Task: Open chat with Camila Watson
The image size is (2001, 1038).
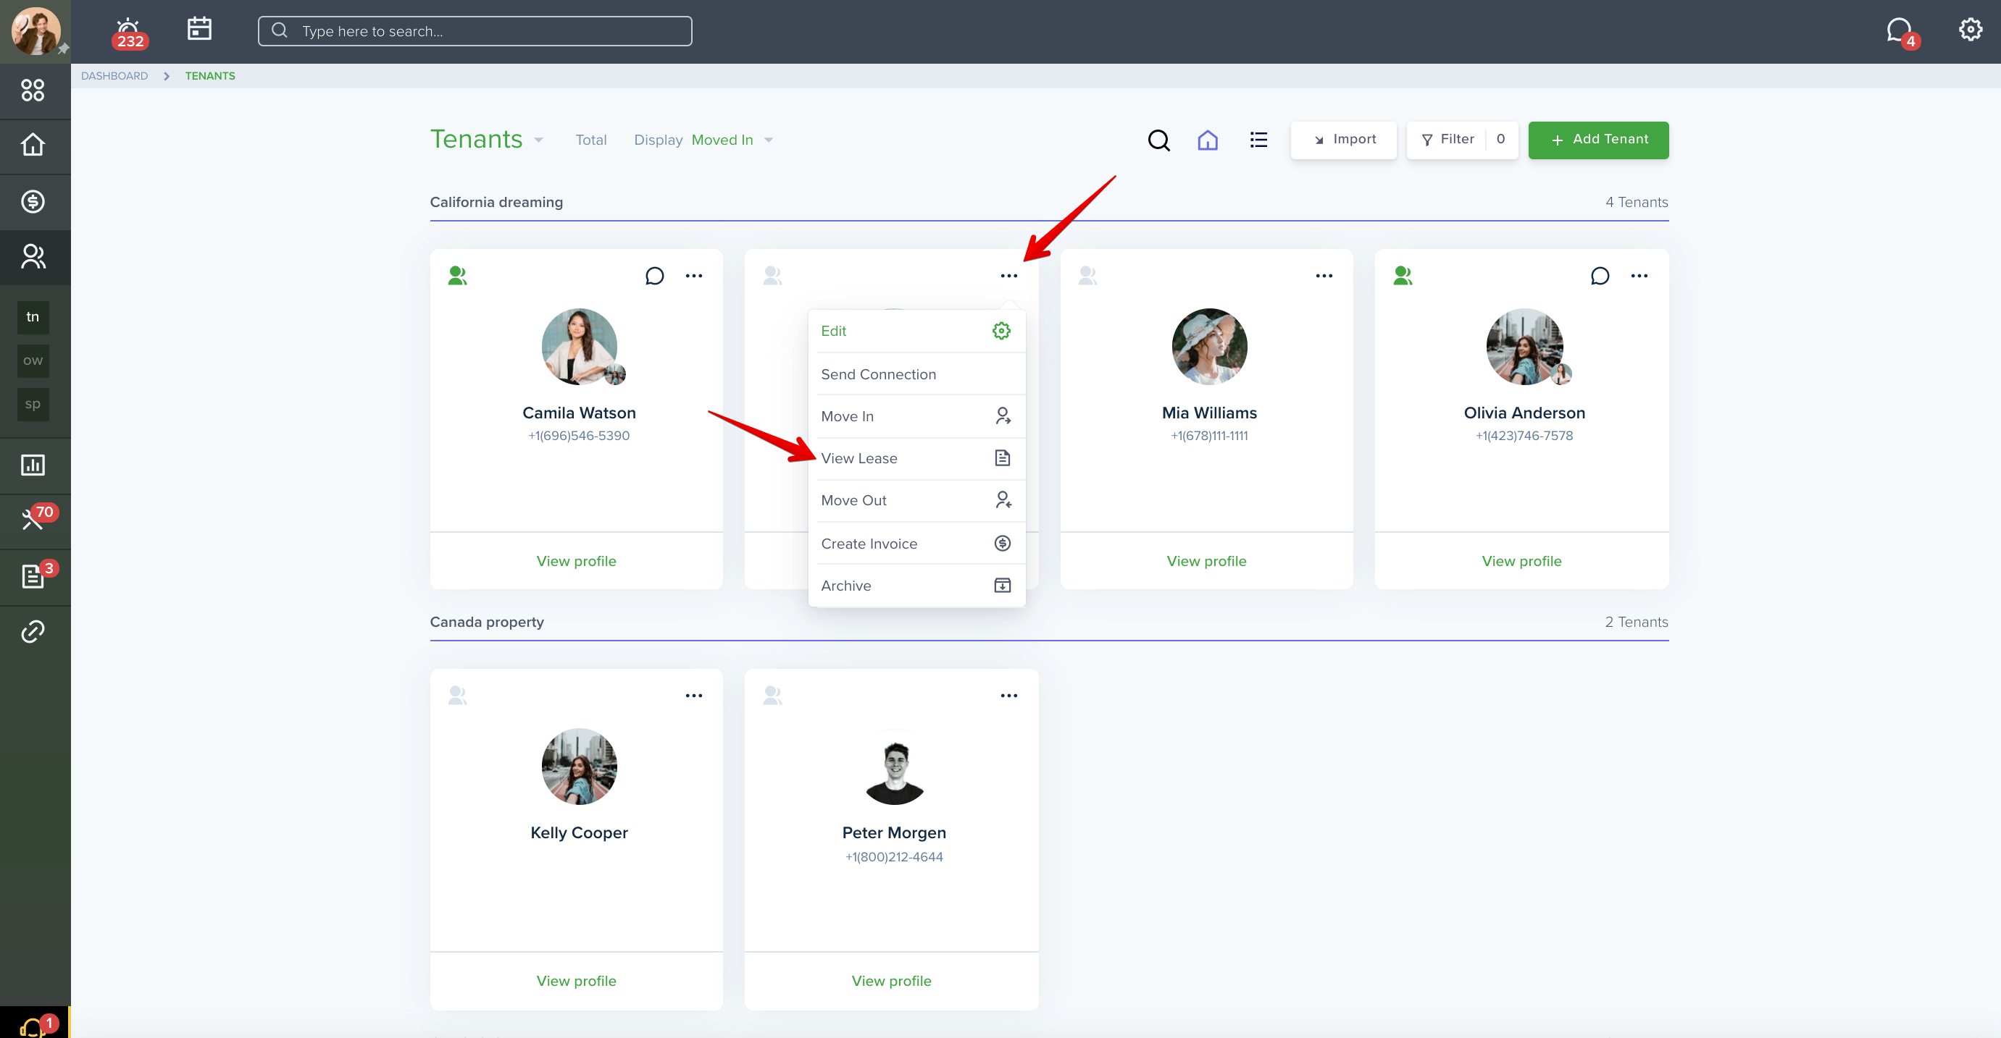Action: tap(654, 276)
